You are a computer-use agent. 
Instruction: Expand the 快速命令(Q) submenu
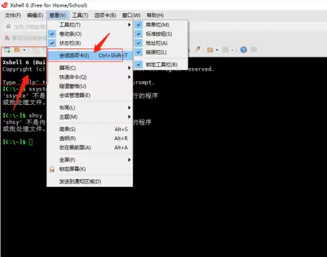click(x=90, y=77)
